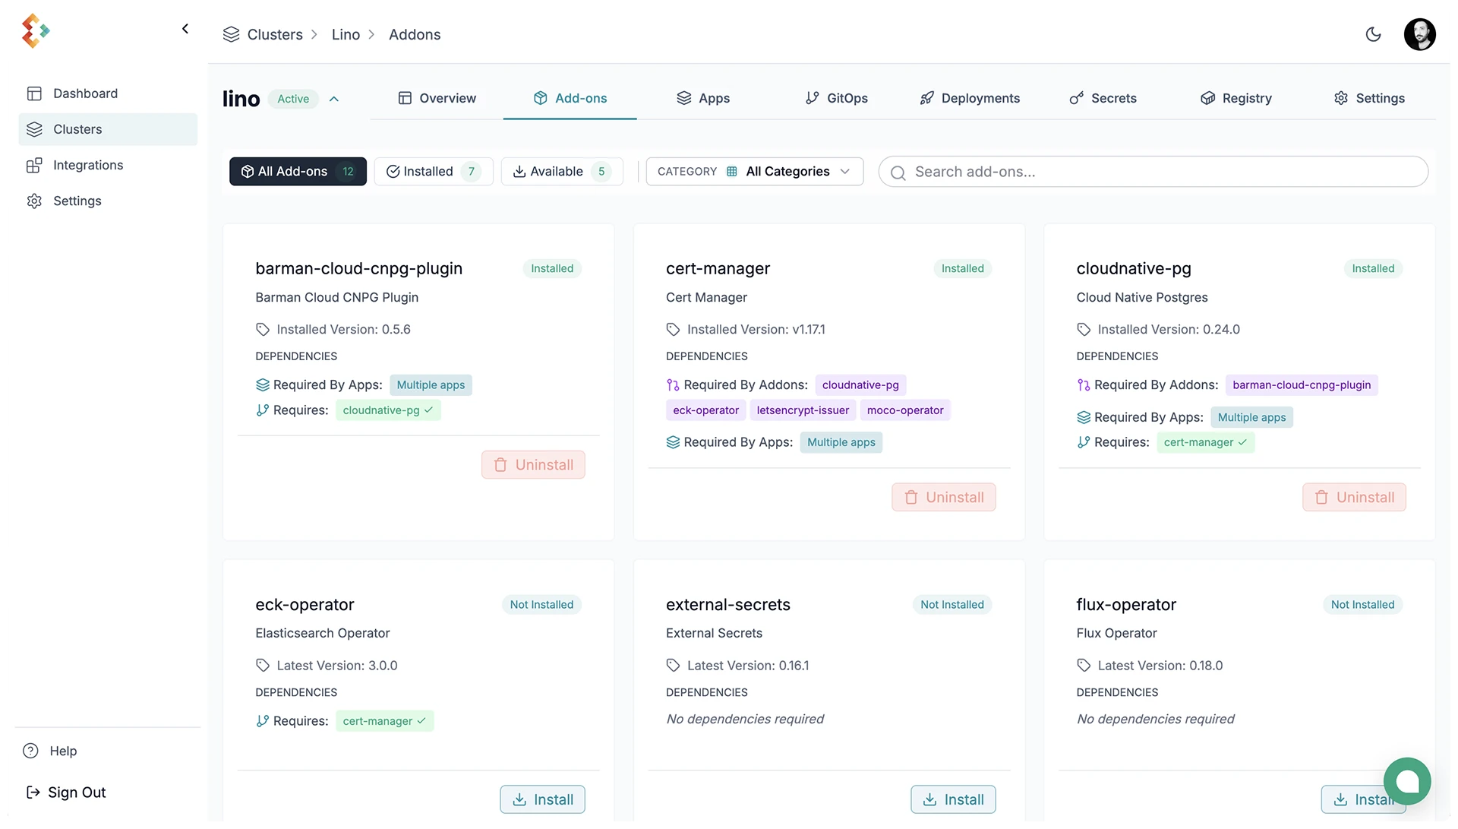The height and width of the screenshot is (829, 1458).
Task: Click the app logo icon
Action: [36, 30]
